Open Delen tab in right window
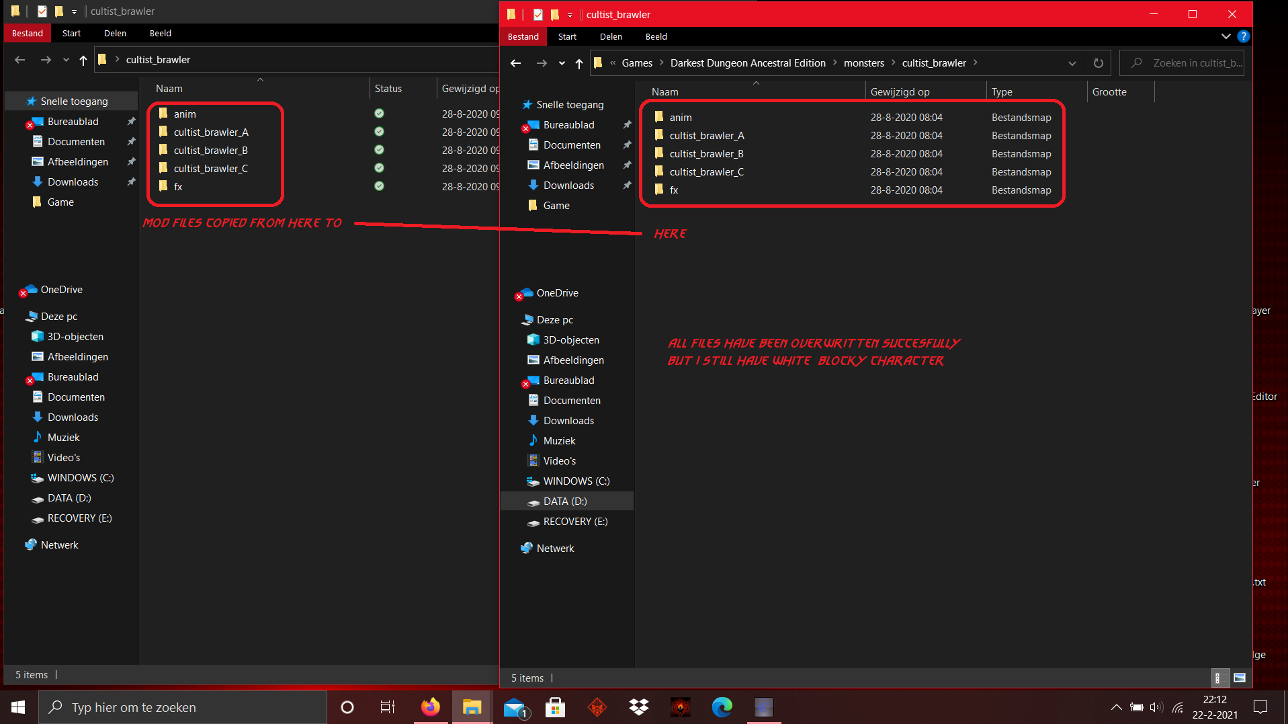 pos(611,36)
